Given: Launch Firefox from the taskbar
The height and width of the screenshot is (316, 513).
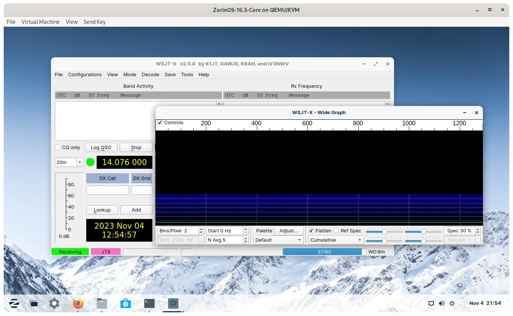Looking at the screenshot, I should click(78, 303).
